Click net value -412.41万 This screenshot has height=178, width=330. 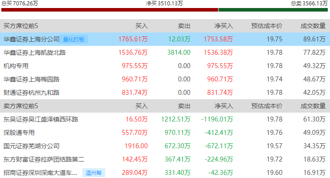(219, 133)
